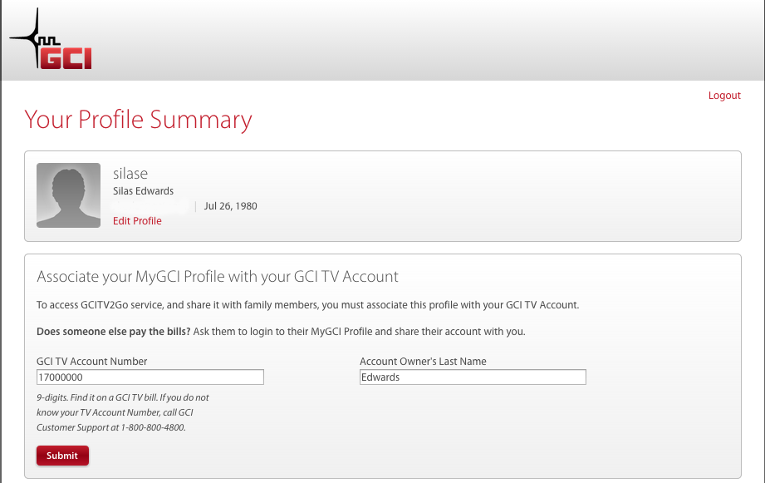The image size is (765, 483).
Task: Click the 'Account Owner's Last Name' label
Action: point(423,362)
